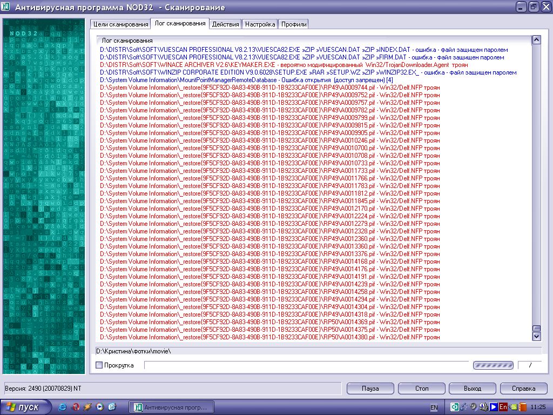Click the orange book tray icon

click(x=523, y=407)
